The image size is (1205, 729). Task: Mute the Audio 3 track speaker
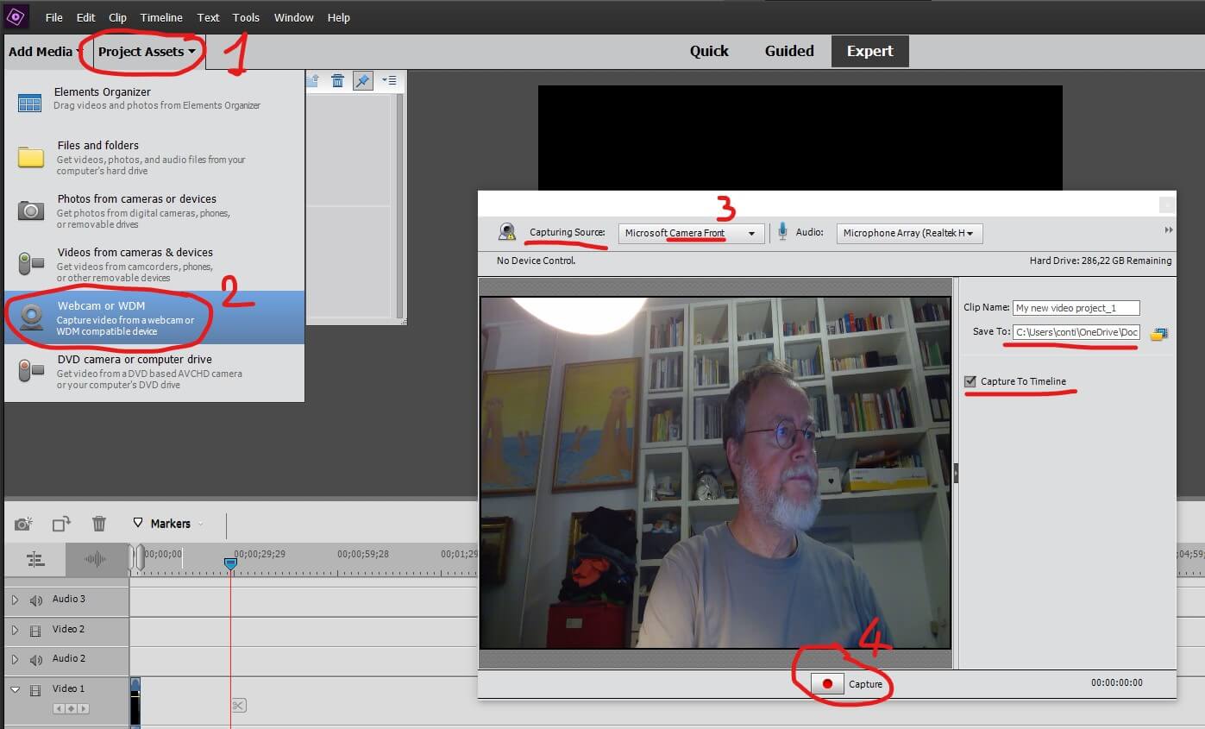pos(36,600)
